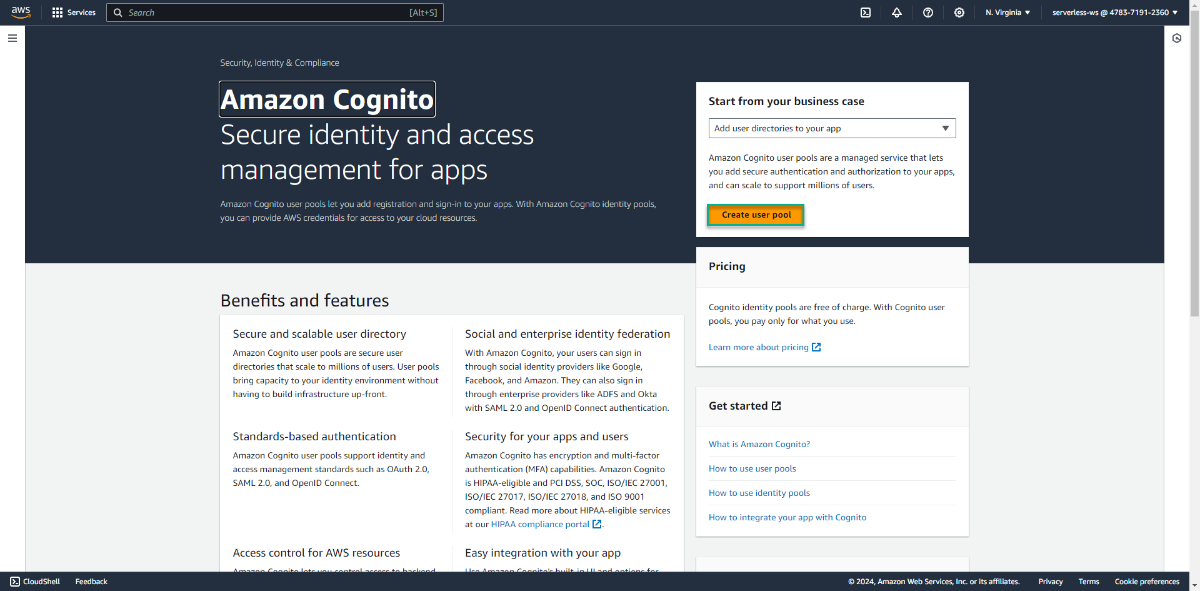Click the search magnifier icon

point(117,13)
